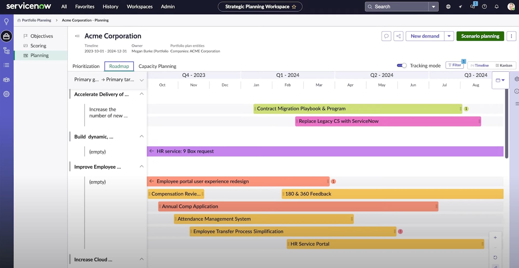
Task: Click the Acme Corporation - Planning breadcrumb
Action: 85,20
